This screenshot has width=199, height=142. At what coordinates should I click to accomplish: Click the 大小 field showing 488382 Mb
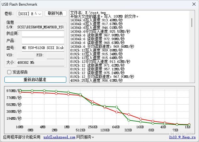[40, 63]
